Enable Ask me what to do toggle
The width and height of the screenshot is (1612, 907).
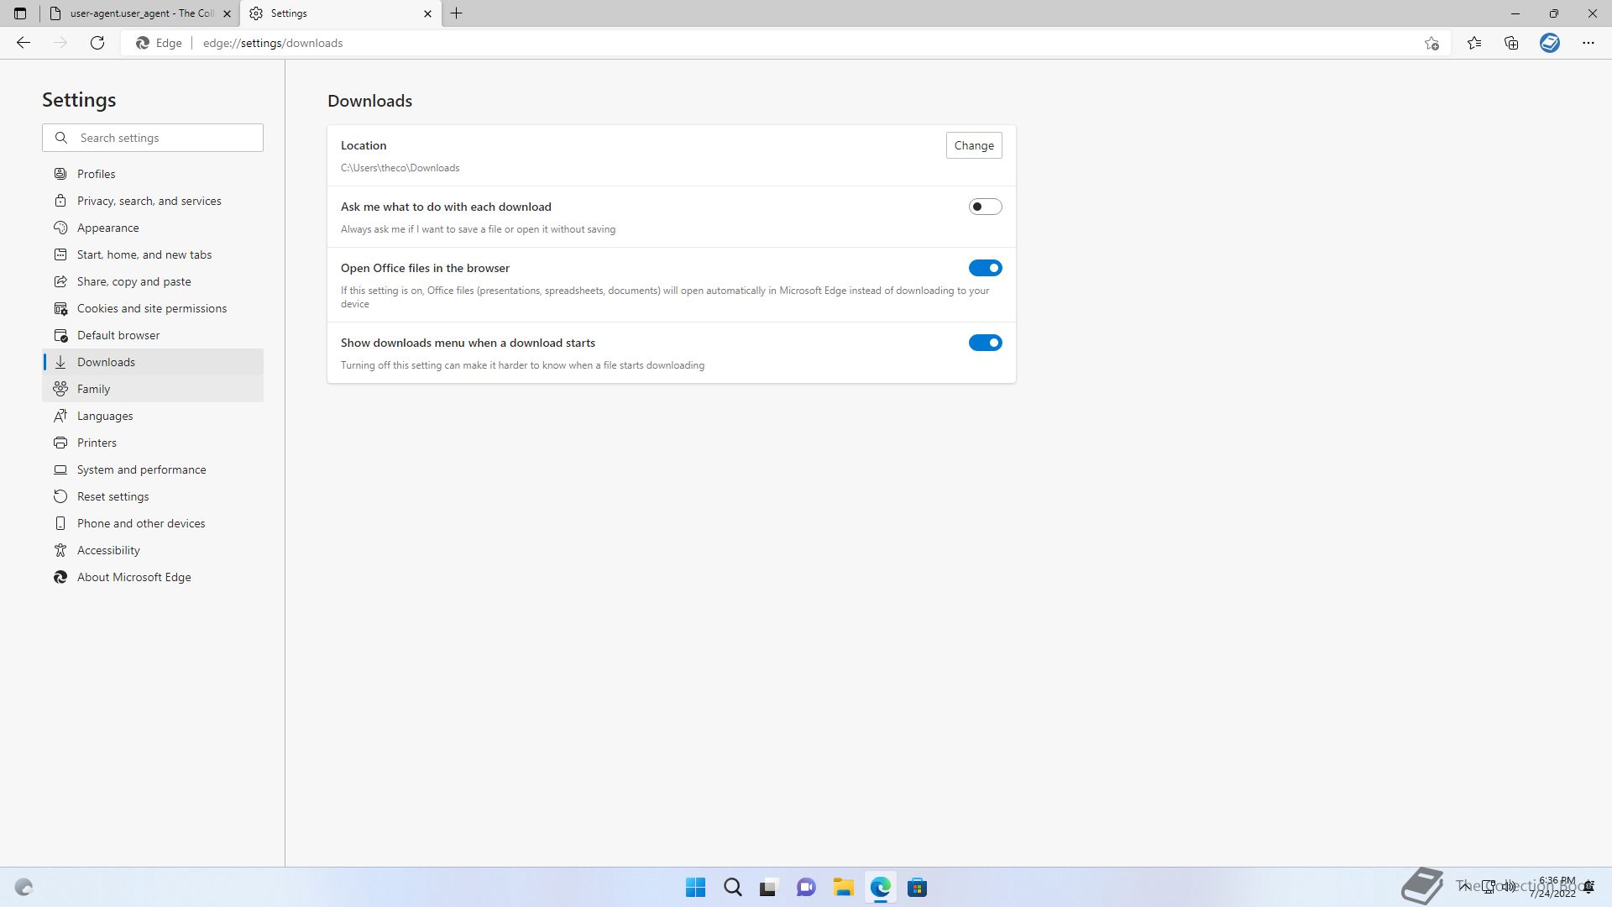click(x=985, y=207)
